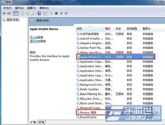Select the Base Filtering Engine service row
Screen dimensions: 165x125
point(115,94)
